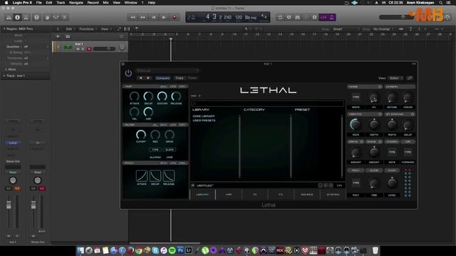Click the link icon in plugin header
The image size is (456, 256).
(x=410, y=78)
